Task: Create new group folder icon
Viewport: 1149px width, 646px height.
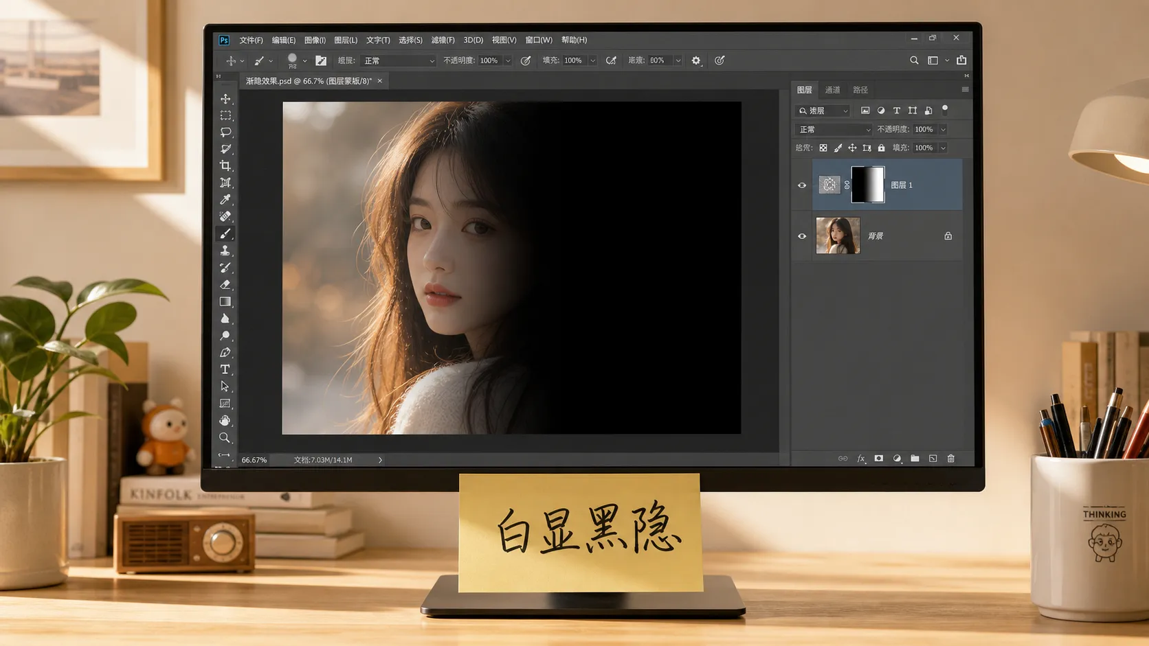Action: click(915, 459)
